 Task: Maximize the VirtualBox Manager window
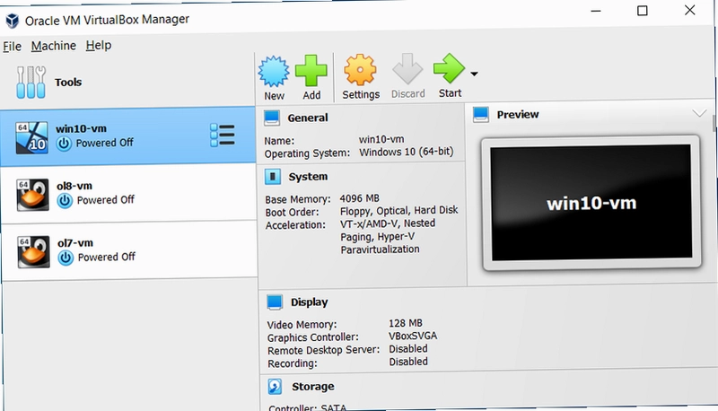pyautogui.click(x=643, y=11)
